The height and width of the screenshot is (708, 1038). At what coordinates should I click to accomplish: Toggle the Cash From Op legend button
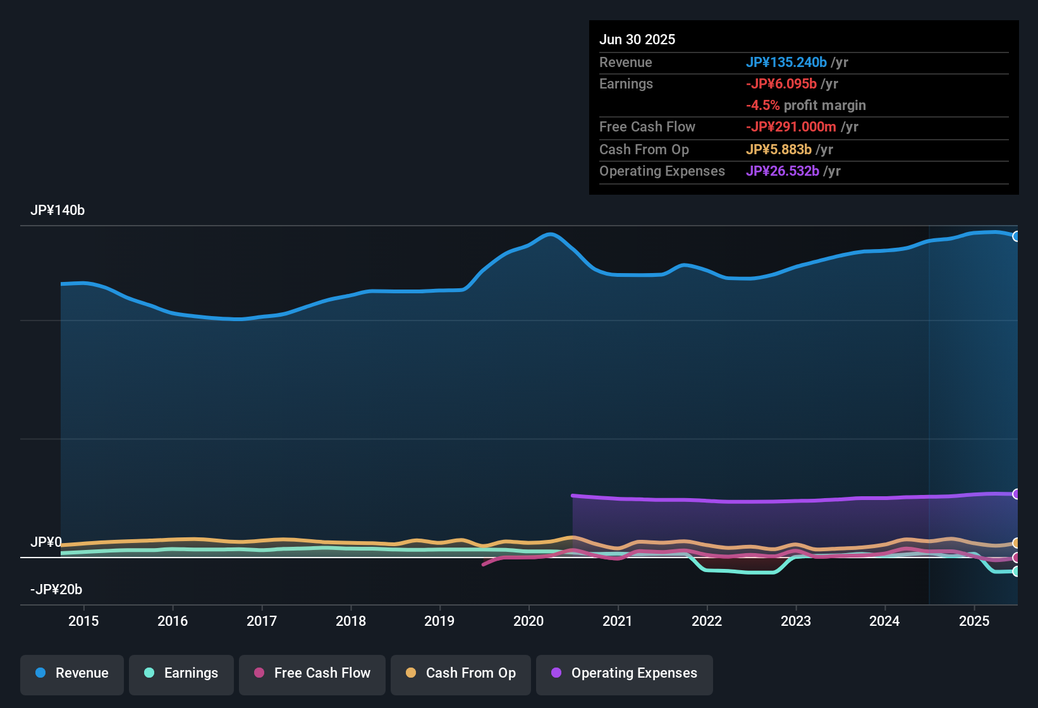(461, 673)
